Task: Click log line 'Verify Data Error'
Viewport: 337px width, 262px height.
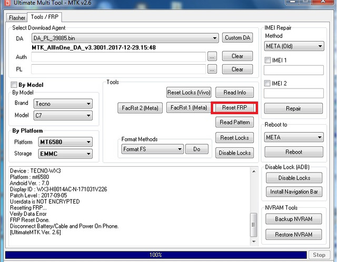Action: (x=28, y=214)
